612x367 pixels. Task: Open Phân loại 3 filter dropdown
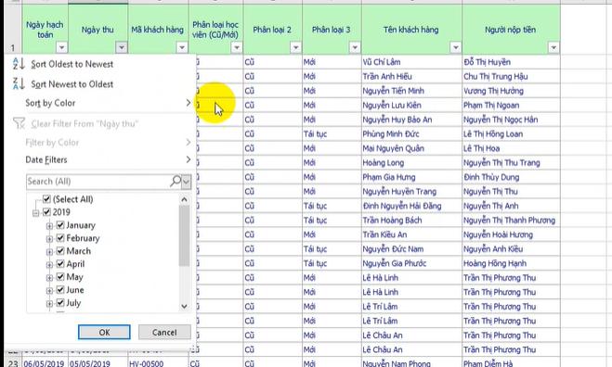pyautogui.click(x=355, y=47)
